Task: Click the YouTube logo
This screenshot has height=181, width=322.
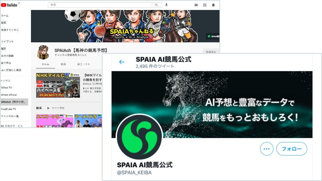Action: pyautogui.click(x=9, y=5)
